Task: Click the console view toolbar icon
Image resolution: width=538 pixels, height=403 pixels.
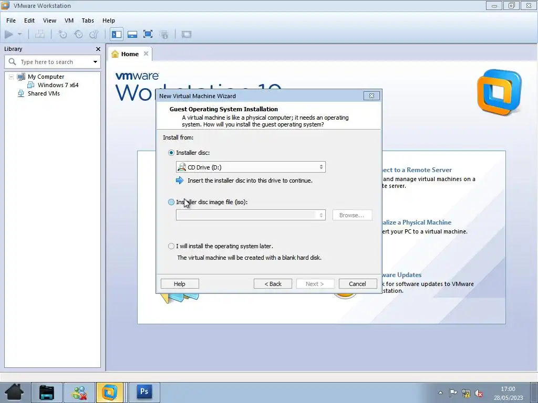Action: coord(187,34)
